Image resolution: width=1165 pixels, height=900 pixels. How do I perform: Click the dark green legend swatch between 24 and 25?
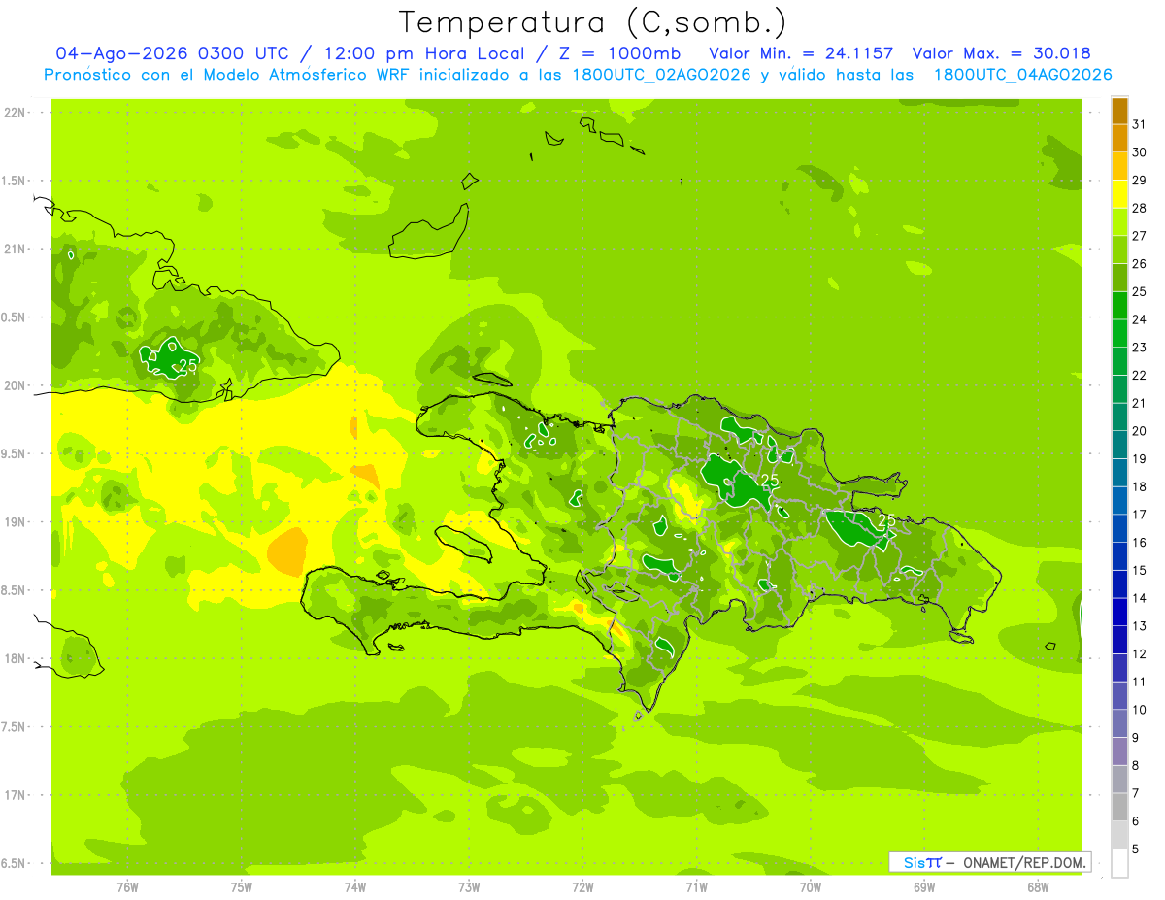pyautogui.click(x=1119, y=306)
